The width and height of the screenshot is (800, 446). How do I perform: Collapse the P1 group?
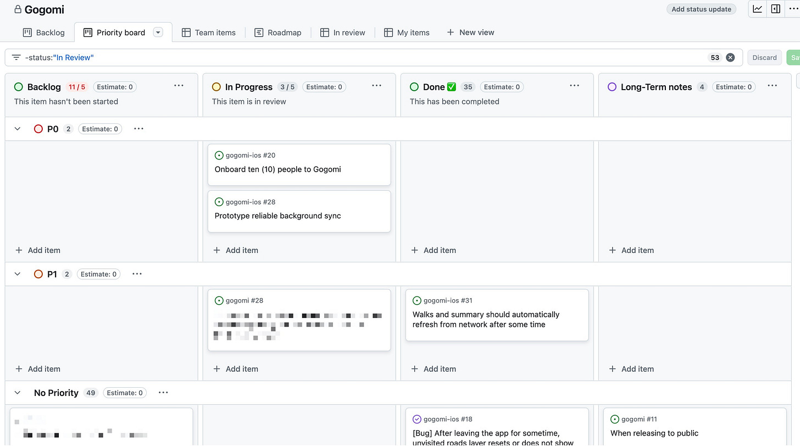18,274
